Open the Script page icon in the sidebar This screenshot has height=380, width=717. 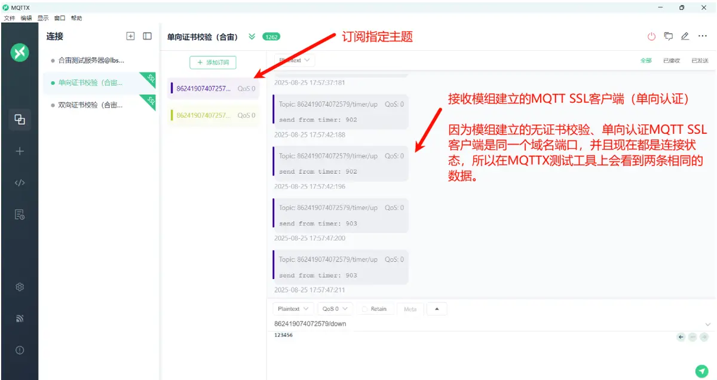pyautogui.click(x=20, y=183)
